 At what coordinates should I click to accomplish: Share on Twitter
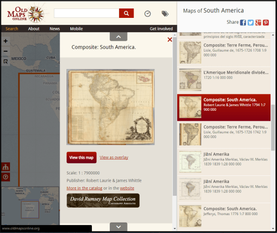251,23
